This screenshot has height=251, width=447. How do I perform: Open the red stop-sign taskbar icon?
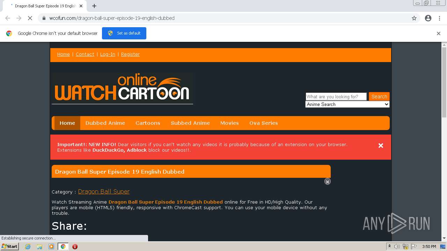[x=75, y=246]
